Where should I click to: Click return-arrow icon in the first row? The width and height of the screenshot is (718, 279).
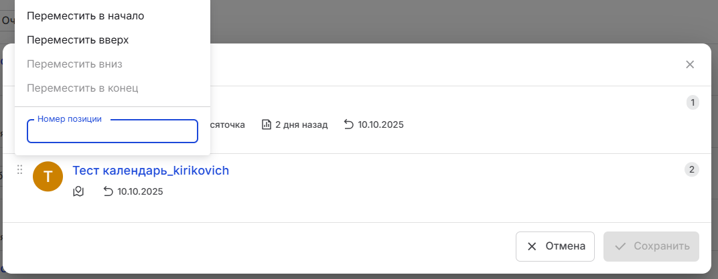348,124
